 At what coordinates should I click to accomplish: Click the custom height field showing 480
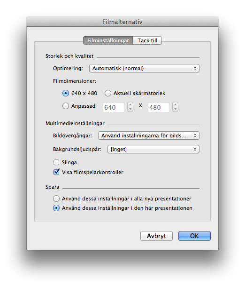pyautogui.click(x=159, y=107)
